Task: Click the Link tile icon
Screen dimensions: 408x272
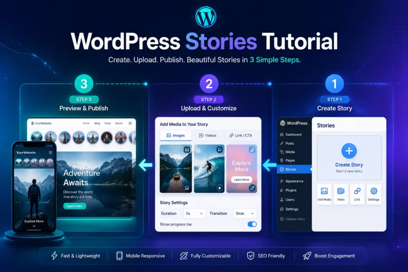Action: [x=357, y=191]
